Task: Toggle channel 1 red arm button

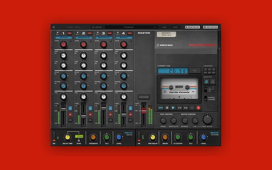Action: [x=69, y=33]
